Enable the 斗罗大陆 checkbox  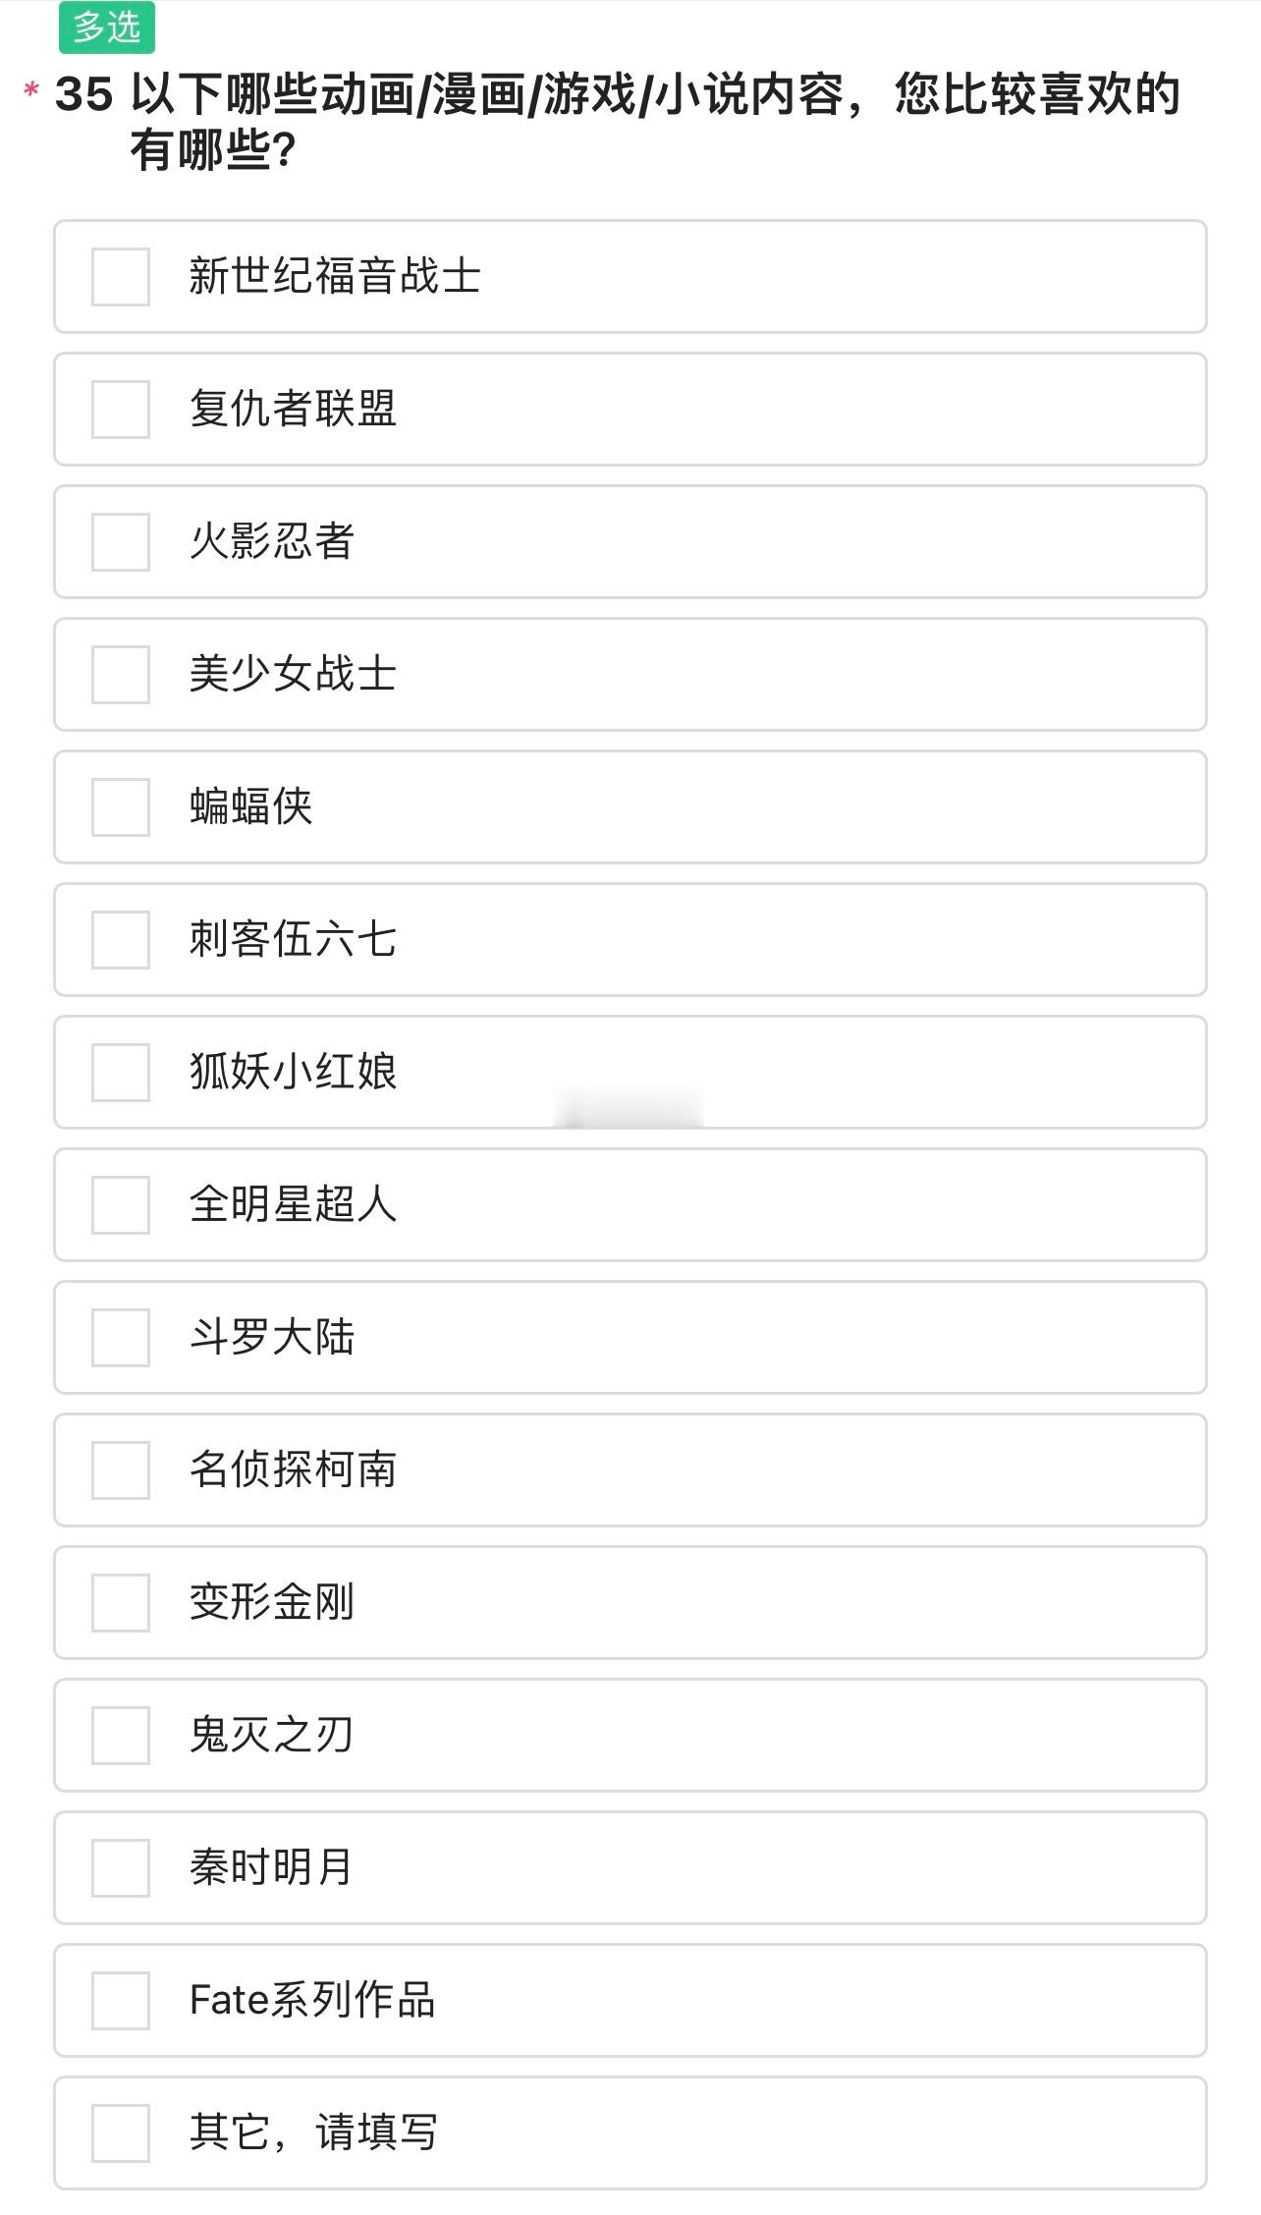pyautogui.click(x=121, y=1338)
